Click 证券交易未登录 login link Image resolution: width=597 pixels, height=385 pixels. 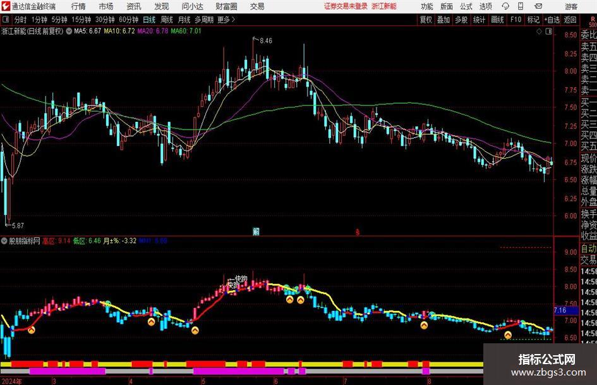click(x=346, y=6)
